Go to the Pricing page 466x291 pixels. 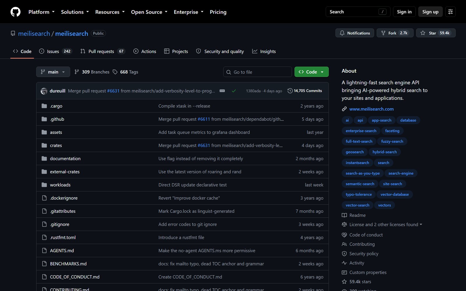pyautogui.click(x=218, y=12)
